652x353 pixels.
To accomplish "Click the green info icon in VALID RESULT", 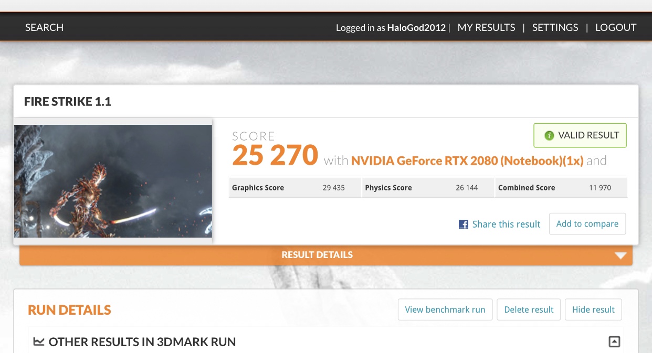I will [x=549, y=136].
